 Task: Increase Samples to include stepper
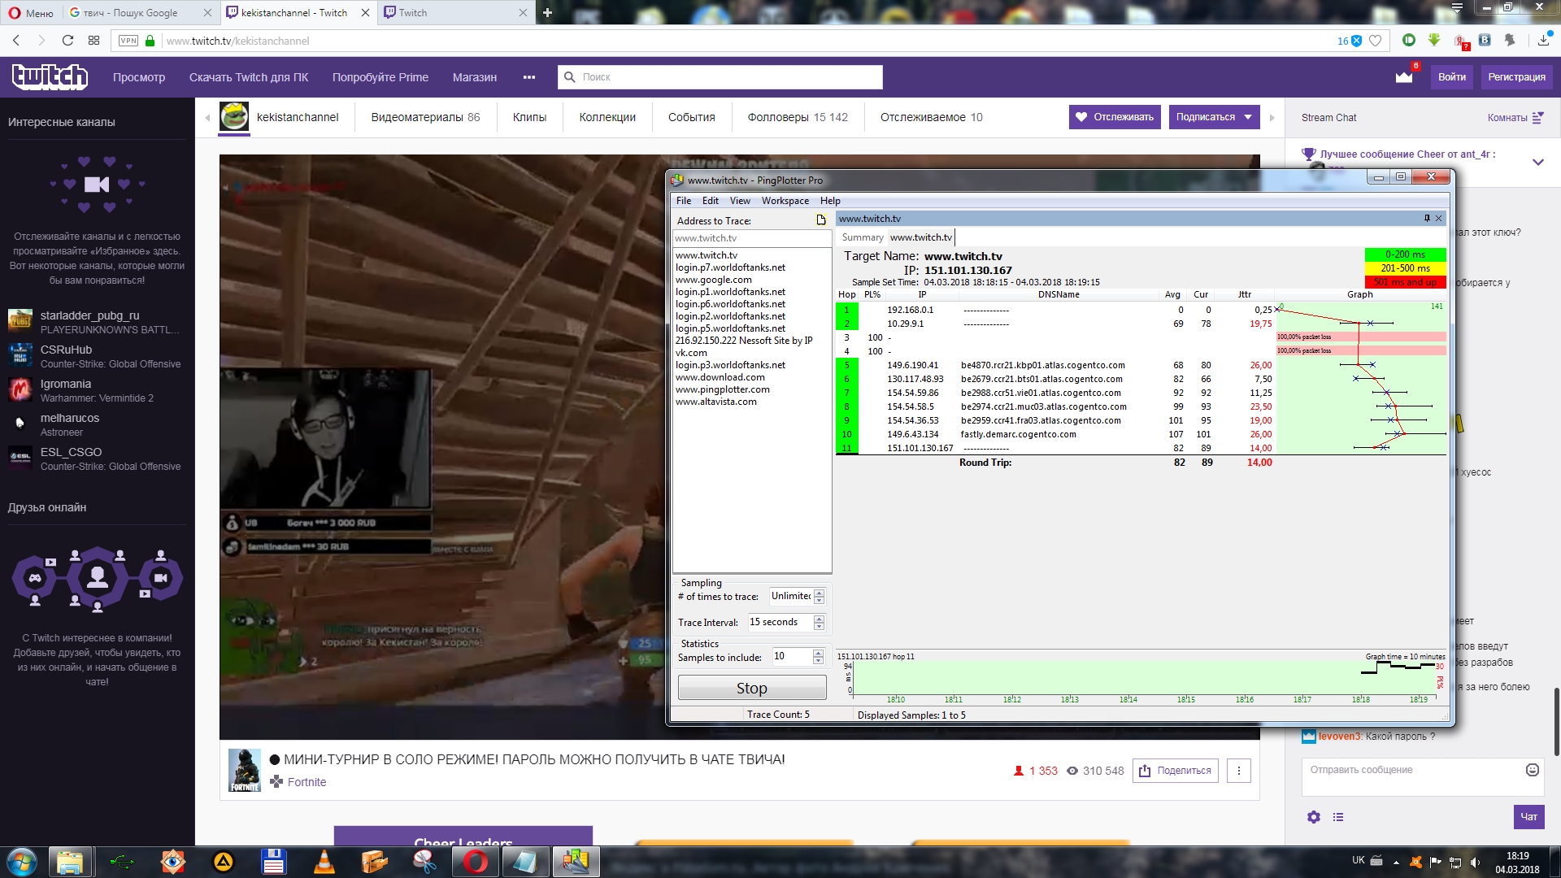(819, 653)
